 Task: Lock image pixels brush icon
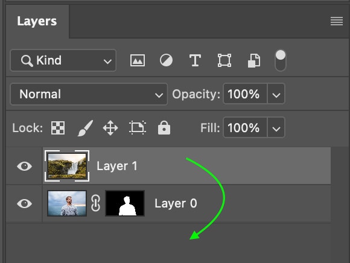[85, 128]
